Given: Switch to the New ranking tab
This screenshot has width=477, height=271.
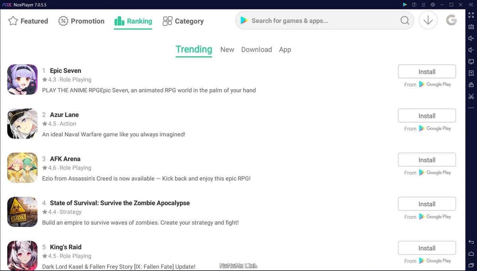Looking at the screenshot, I should pyautogui.click(x=227, y=50).
